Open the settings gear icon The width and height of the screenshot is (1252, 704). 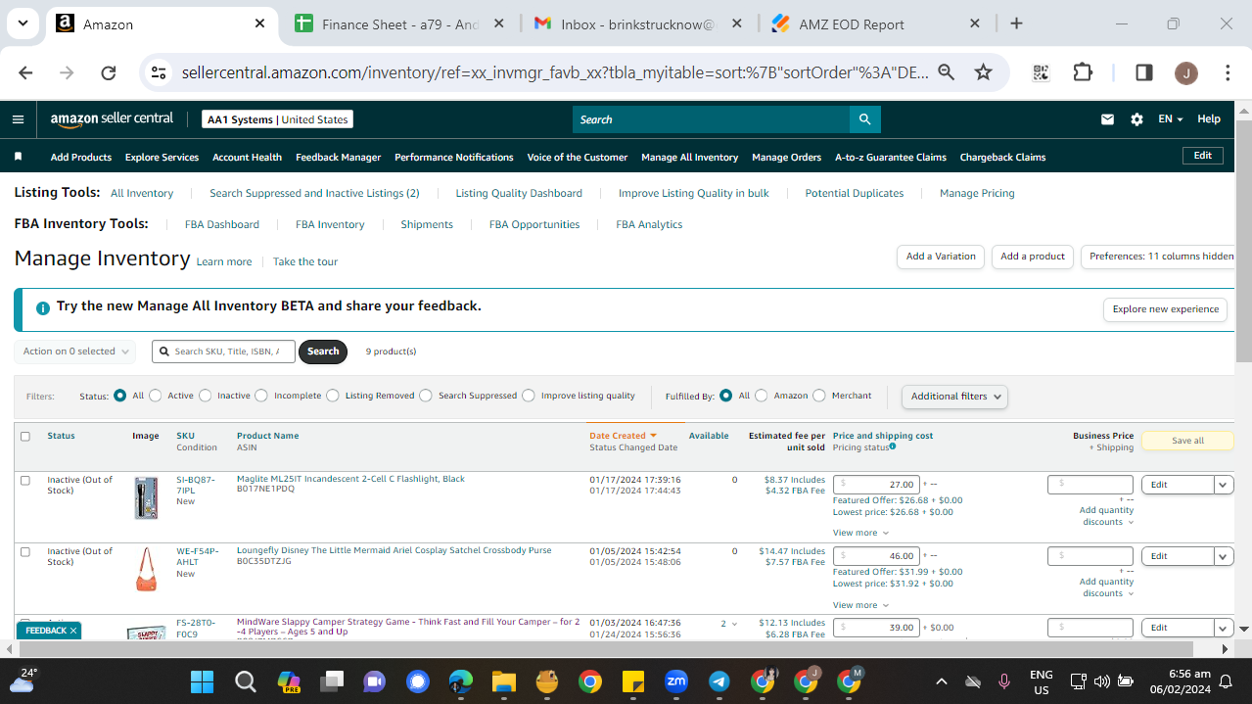(1136, 119)
